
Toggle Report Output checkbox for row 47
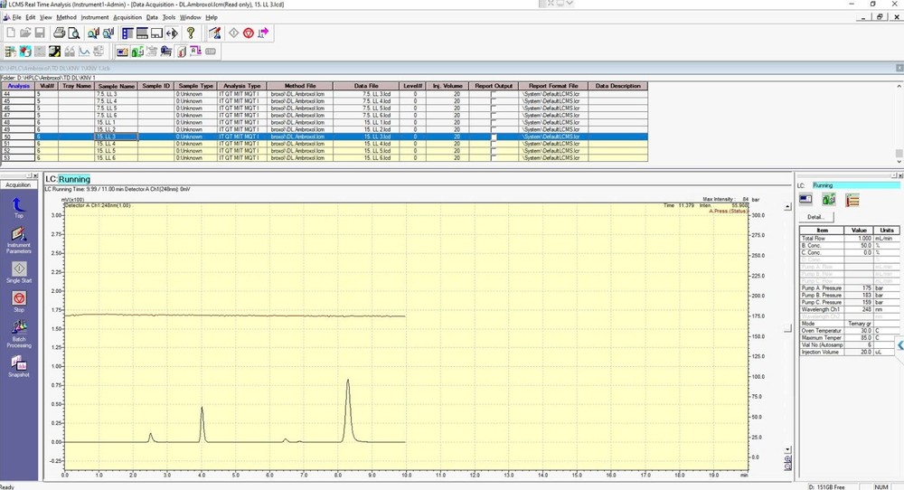494,116
